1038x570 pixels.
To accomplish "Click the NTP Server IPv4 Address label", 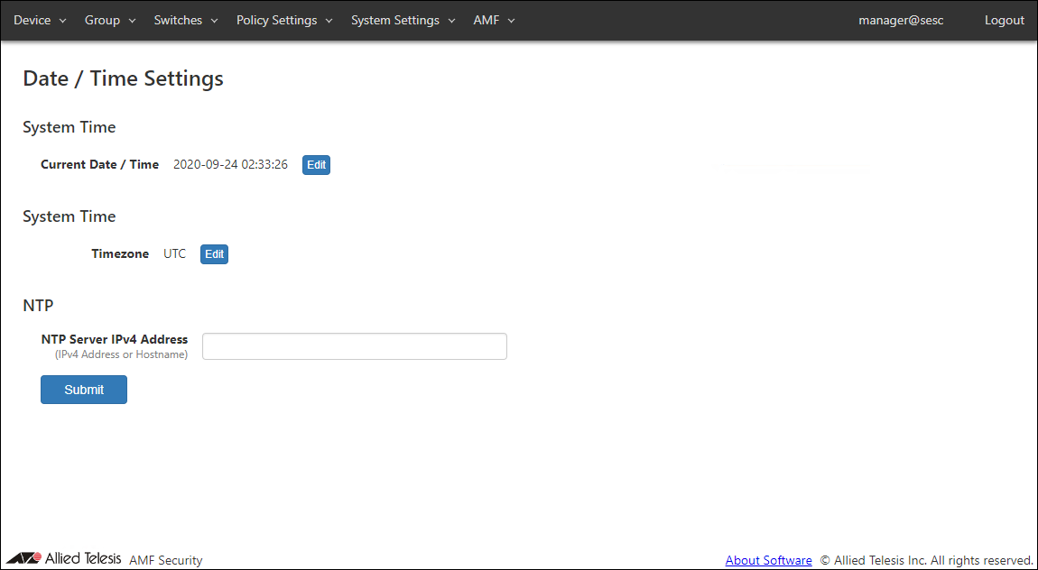I will click(115, 340).
